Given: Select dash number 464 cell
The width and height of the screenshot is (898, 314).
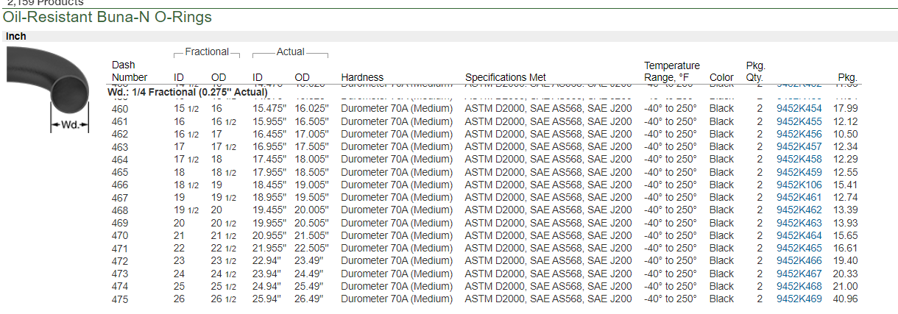Looking at the screenshot, I should click(120, 160).
